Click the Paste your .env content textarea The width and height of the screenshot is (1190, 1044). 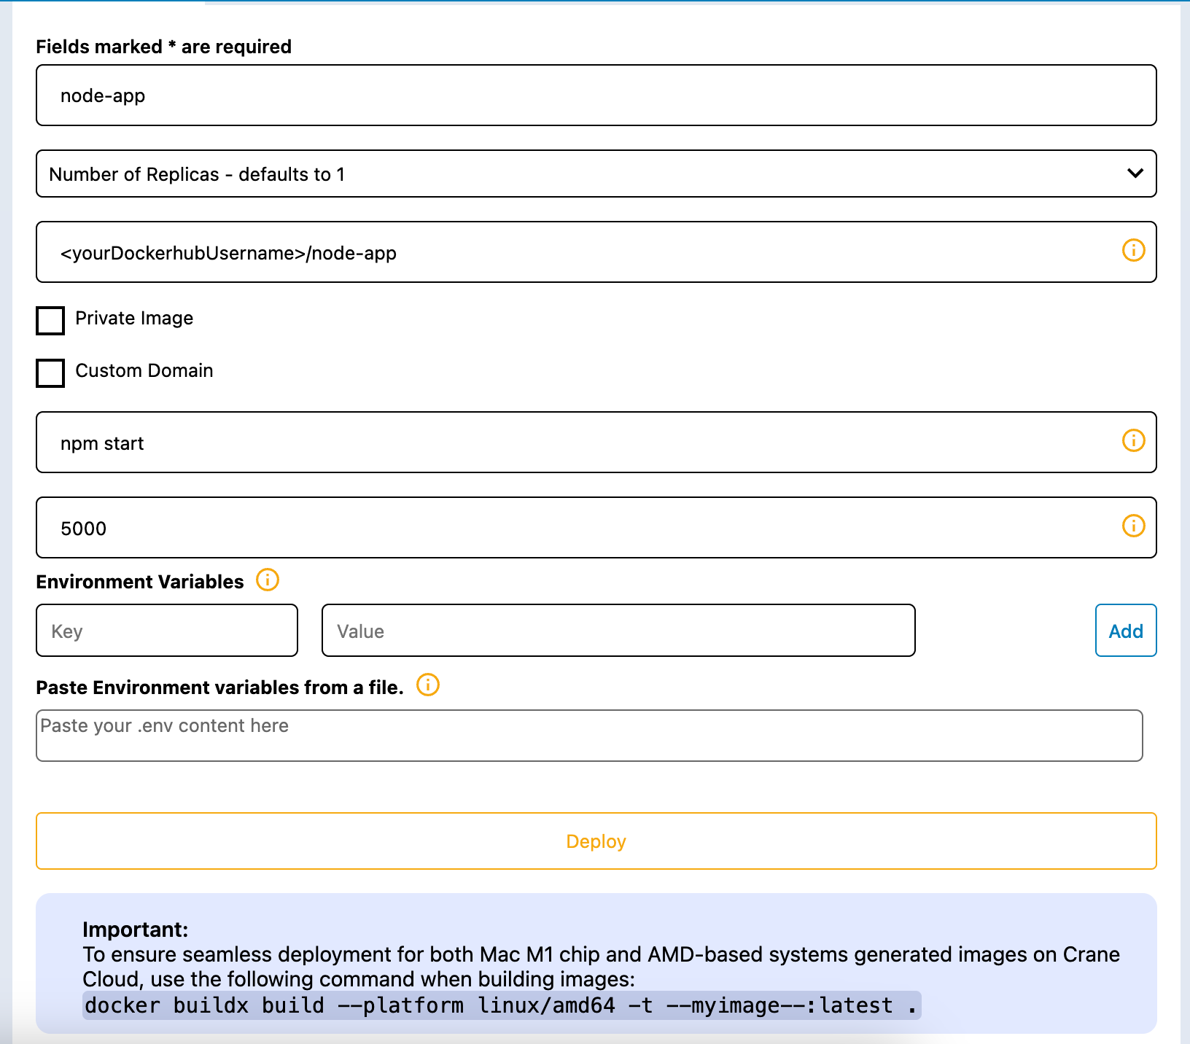589,736
